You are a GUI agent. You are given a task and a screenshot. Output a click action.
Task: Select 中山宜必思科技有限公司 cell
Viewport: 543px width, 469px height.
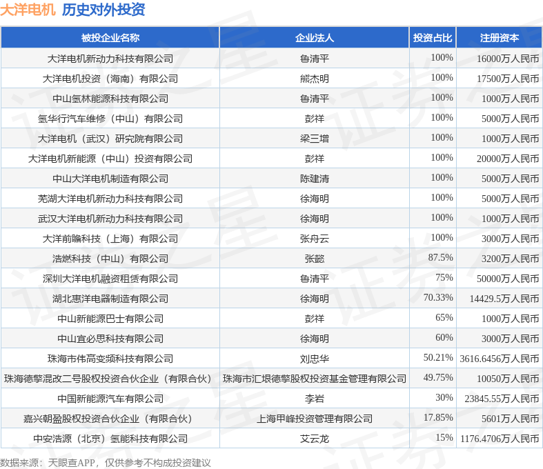tap(110, 339)
